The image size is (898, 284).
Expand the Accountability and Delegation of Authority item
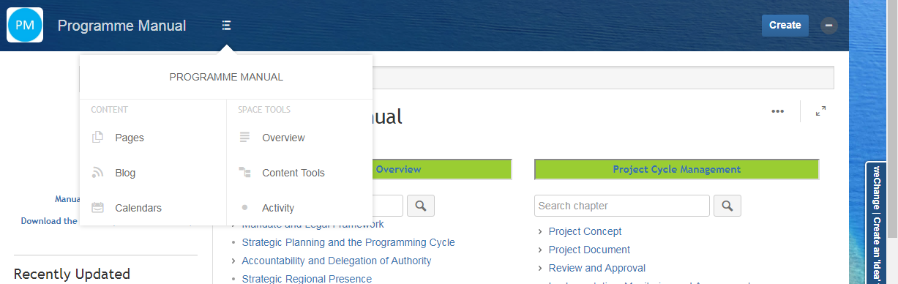(x=233, y=261)
